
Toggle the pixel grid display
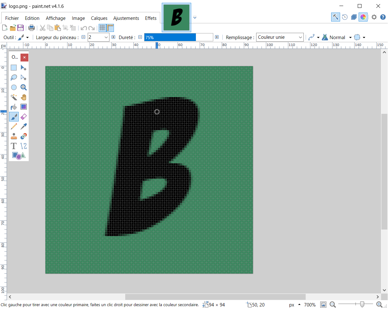click(102, 28)
